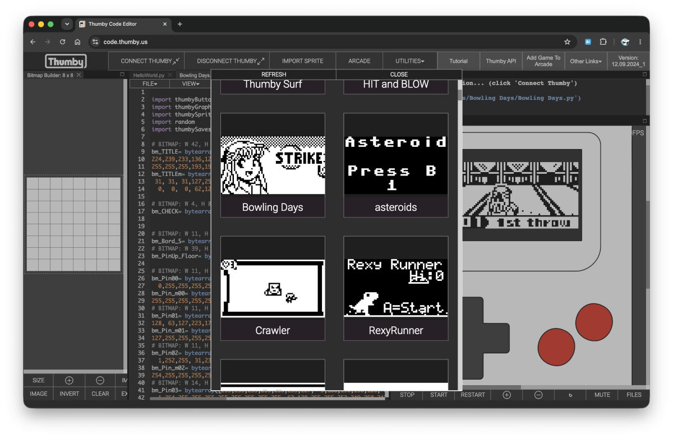Close the HelloWorld.py tab
The width and height of the screenshot is (673, 439).
(x=170, y=75)
